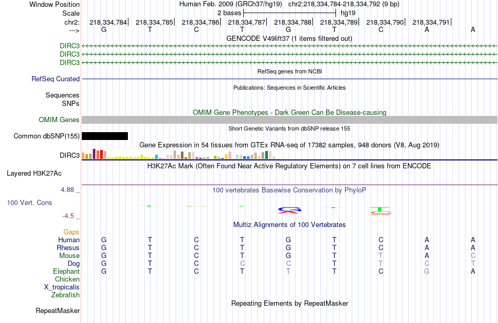
Task: Click the dark green GTEx expression bar
Action: [x=266, y=155]
